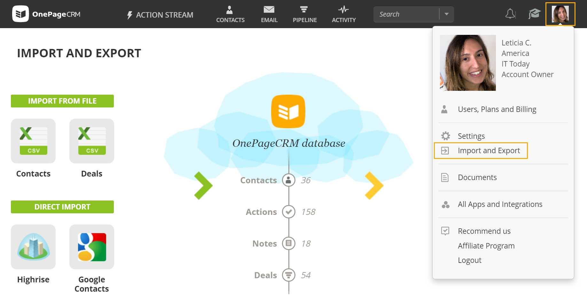Viewport: 587px width, 299px height.
Task: Click the Direct Import header
Action: (62, 207)
